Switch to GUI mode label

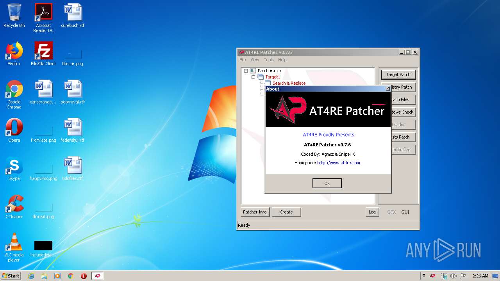[x=405, y=212]
